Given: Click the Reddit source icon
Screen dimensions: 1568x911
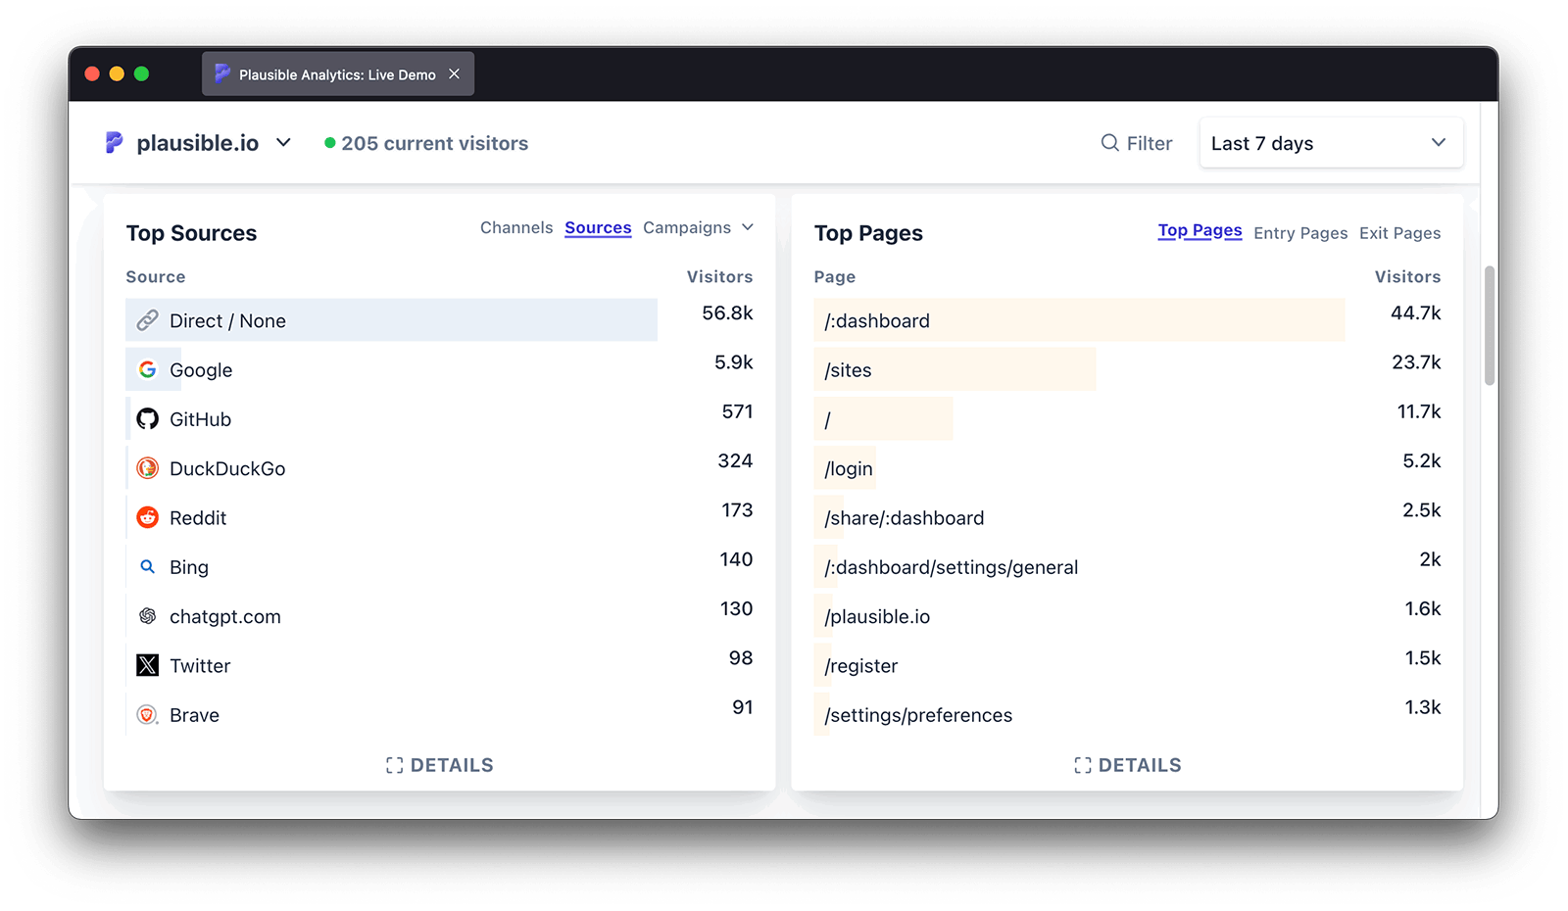Looking at the screenshot, I should point(147,517).
